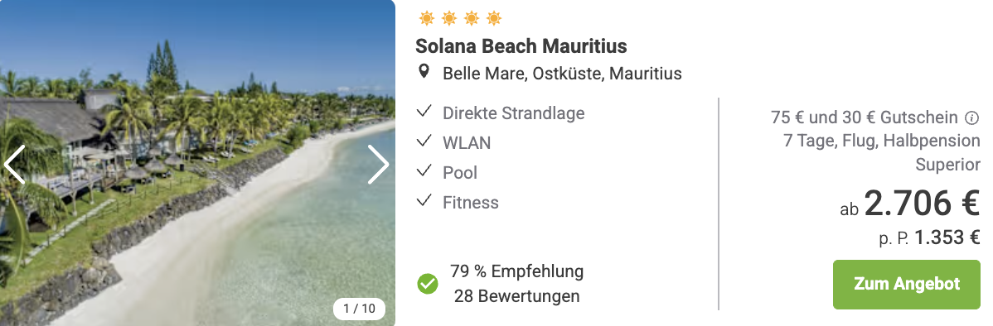Open the 28 Bewertungen reviews

(x=516, y=295)
